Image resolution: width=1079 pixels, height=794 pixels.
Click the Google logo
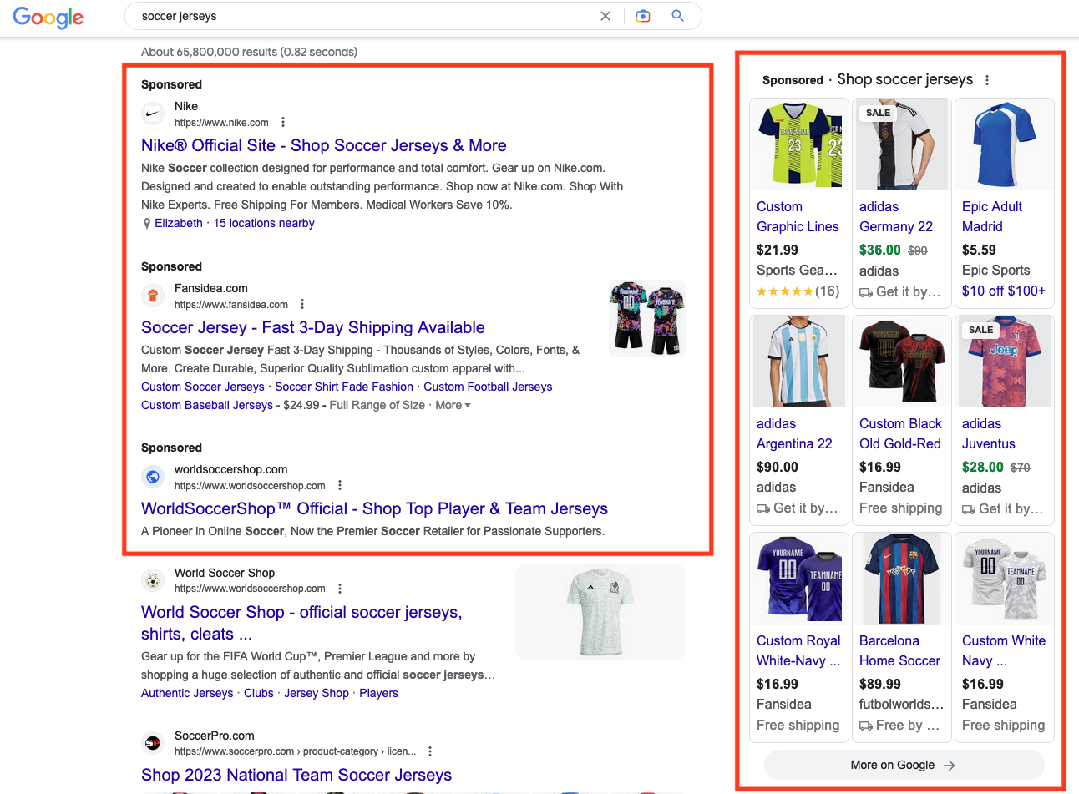48,18
